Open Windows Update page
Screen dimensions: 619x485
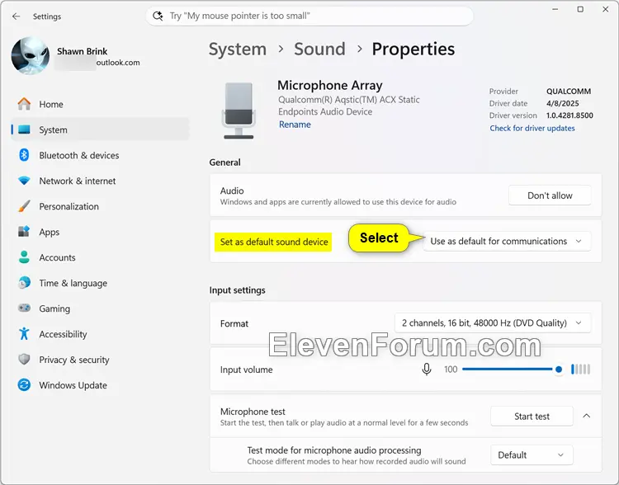coord(100,384)
